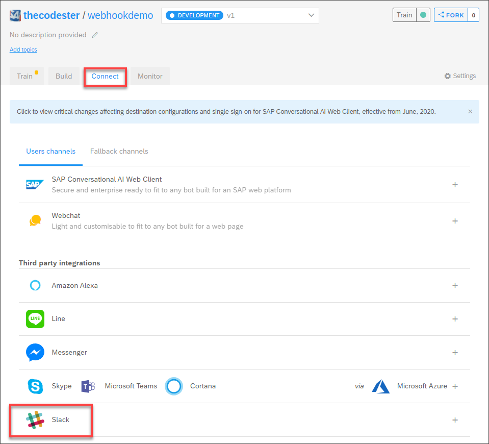Image resolution: width=489 pixels, height=444 pixels.
Task: Click the No description provided text
Action: (x=48, y=35)
